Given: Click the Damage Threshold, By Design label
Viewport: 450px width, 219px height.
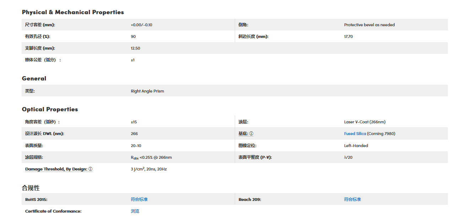Looking at the screenshot, I should (x=56, y=169).
